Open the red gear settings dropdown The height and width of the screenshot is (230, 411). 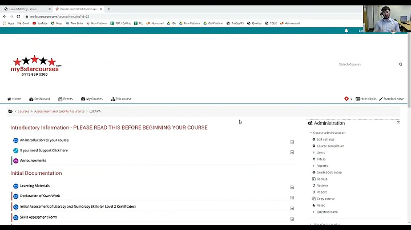pos(348,99)
